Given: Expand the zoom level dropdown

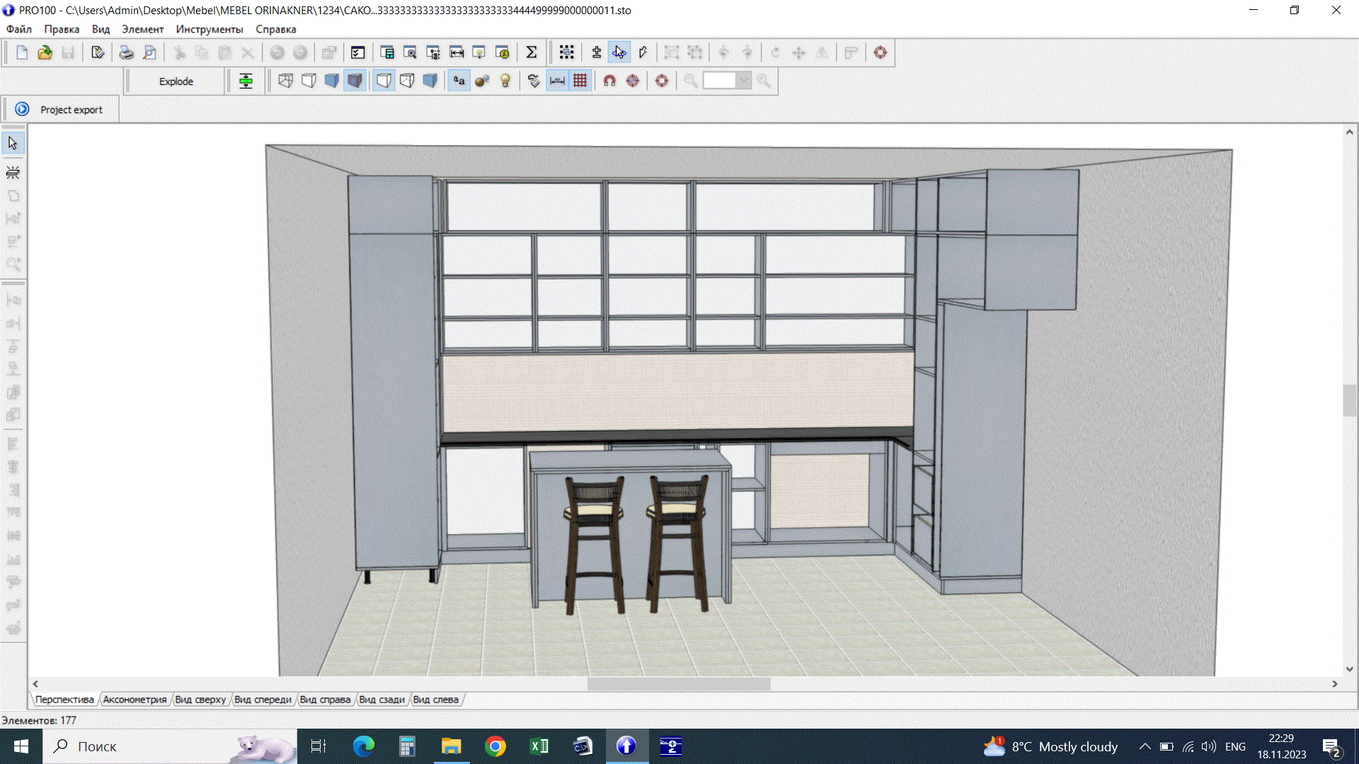Looking at the screenshot, I should point(744,81).
